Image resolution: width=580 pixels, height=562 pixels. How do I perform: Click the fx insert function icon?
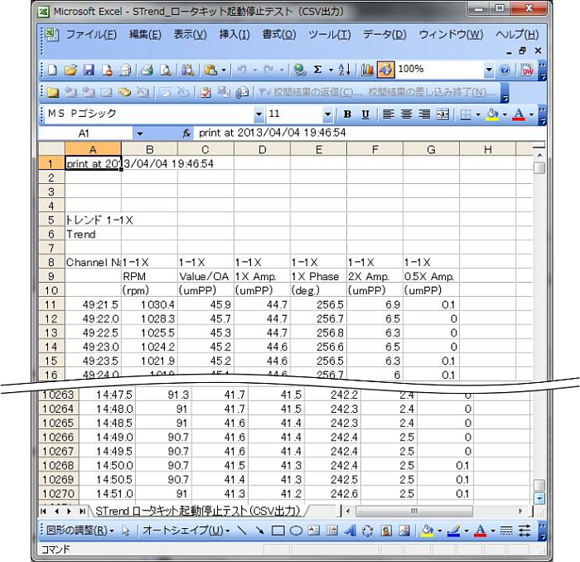[x=186, y=133]
